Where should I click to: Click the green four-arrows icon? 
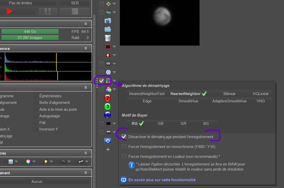click(108, 4)
